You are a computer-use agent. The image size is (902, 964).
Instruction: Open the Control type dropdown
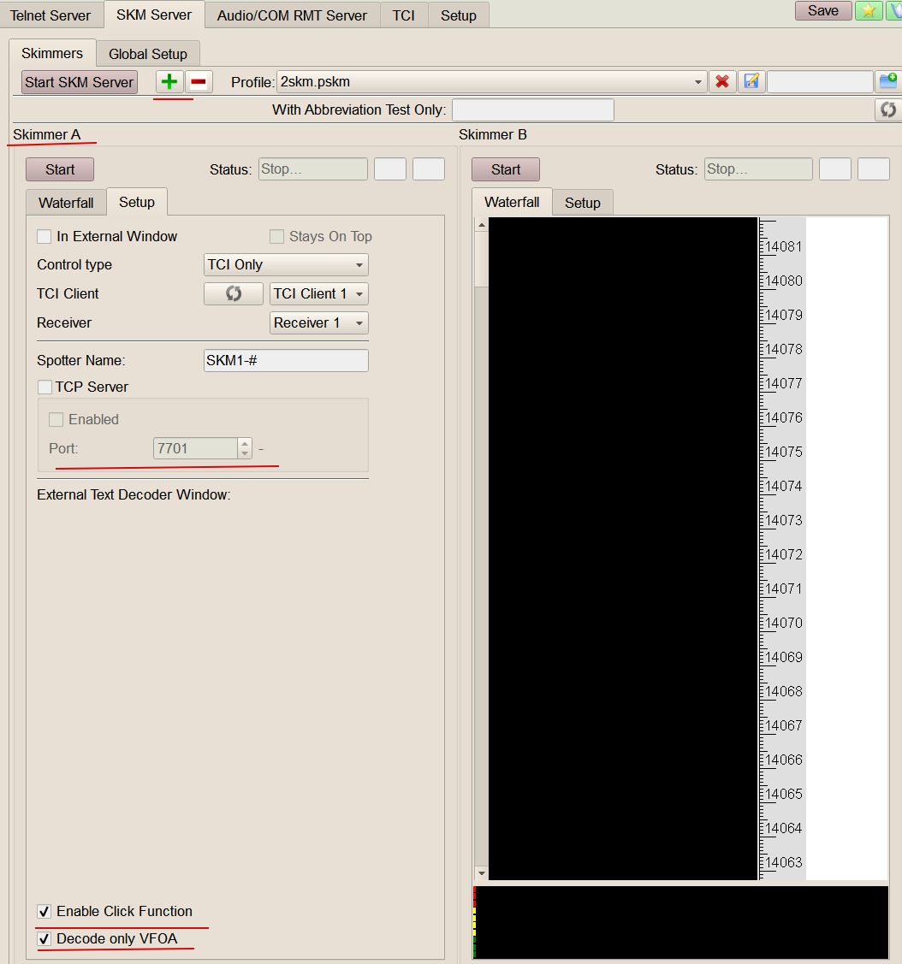286,265
